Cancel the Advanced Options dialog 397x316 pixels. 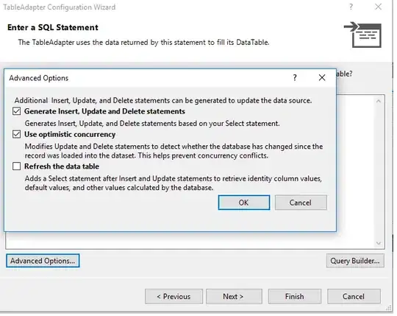[301, 203]
